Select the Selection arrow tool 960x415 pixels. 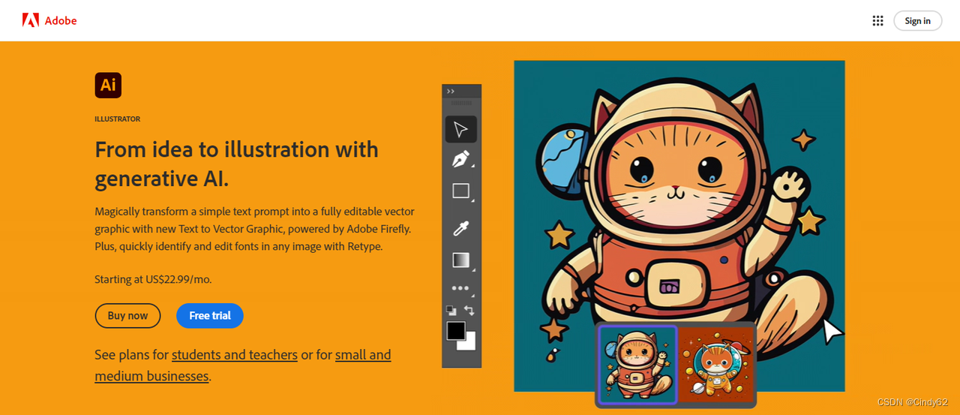pyautogui.click(x=461, y=129)
